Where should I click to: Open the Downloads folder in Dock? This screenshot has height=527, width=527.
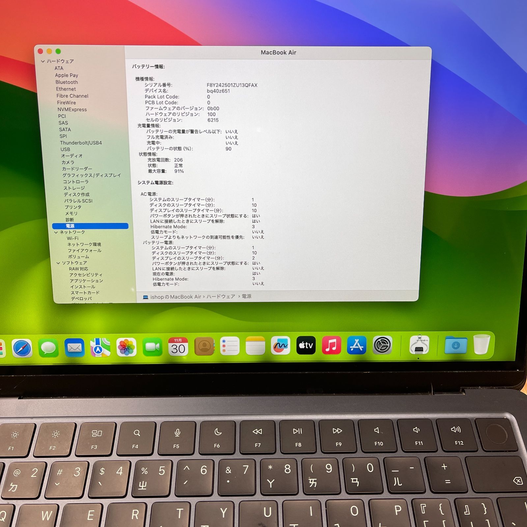(x=456, y=345)
